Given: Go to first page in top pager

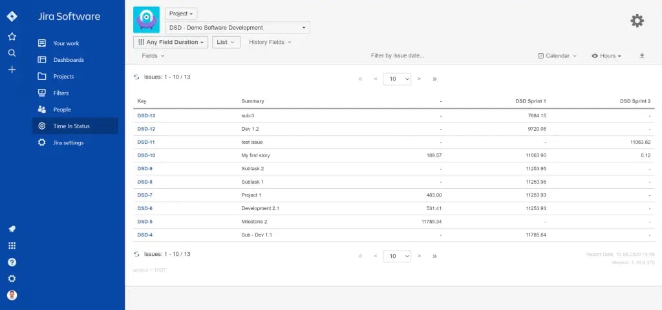Looking at the screenshot, I should pos(360,79).
